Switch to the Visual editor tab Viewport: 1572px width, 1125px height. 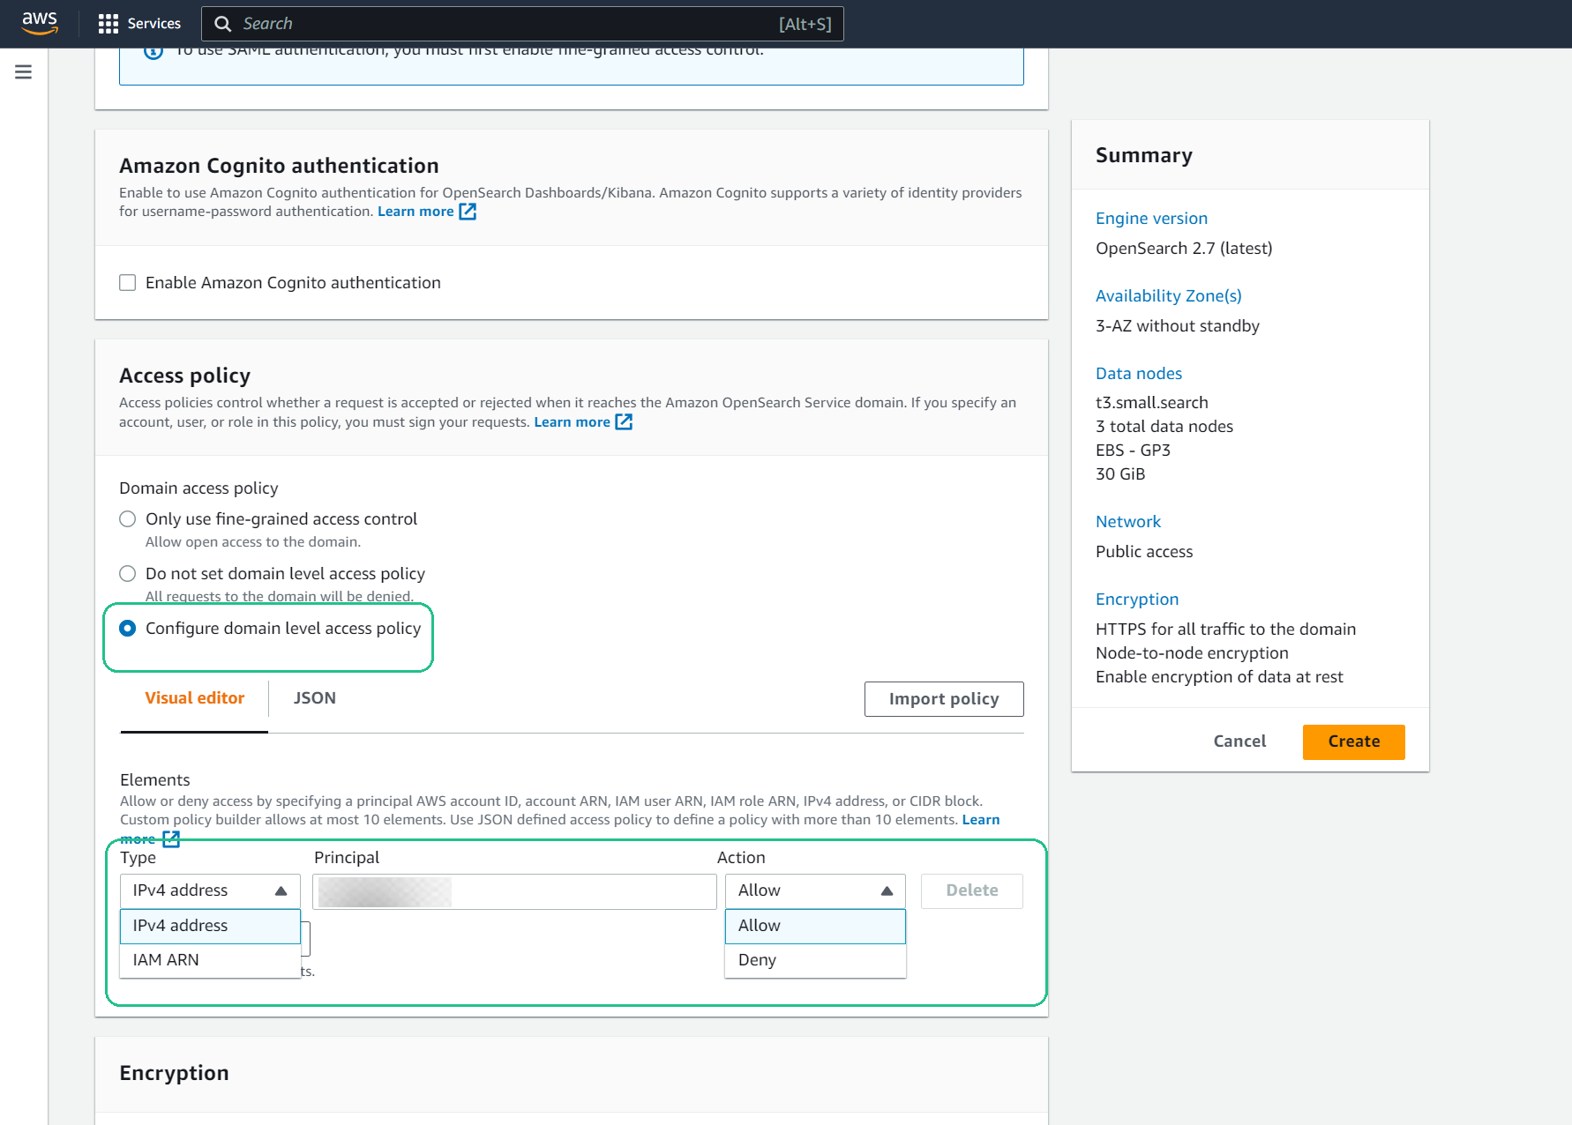(194, 698)
